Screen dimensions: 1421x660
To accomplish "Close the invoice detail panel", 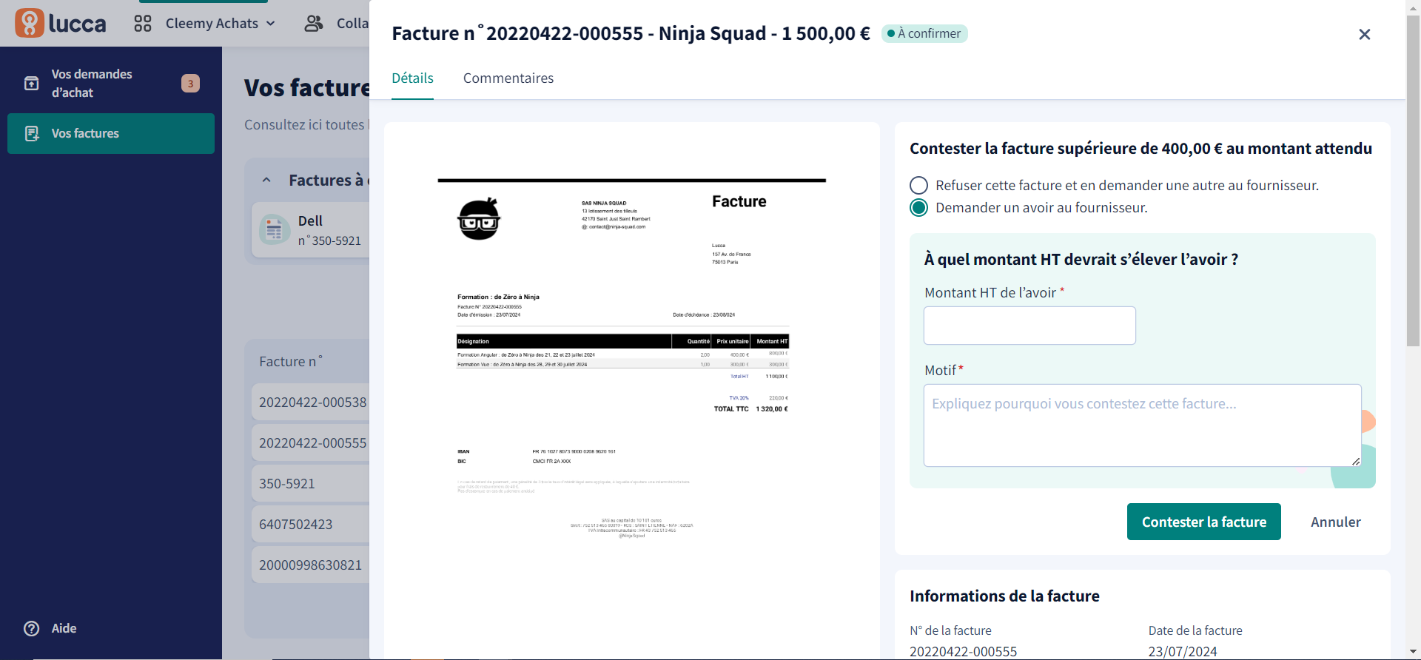I will point(1365,34).
